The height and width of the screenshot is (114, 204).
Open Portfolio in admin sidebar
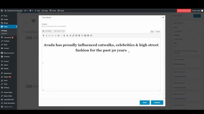[9, 41]
